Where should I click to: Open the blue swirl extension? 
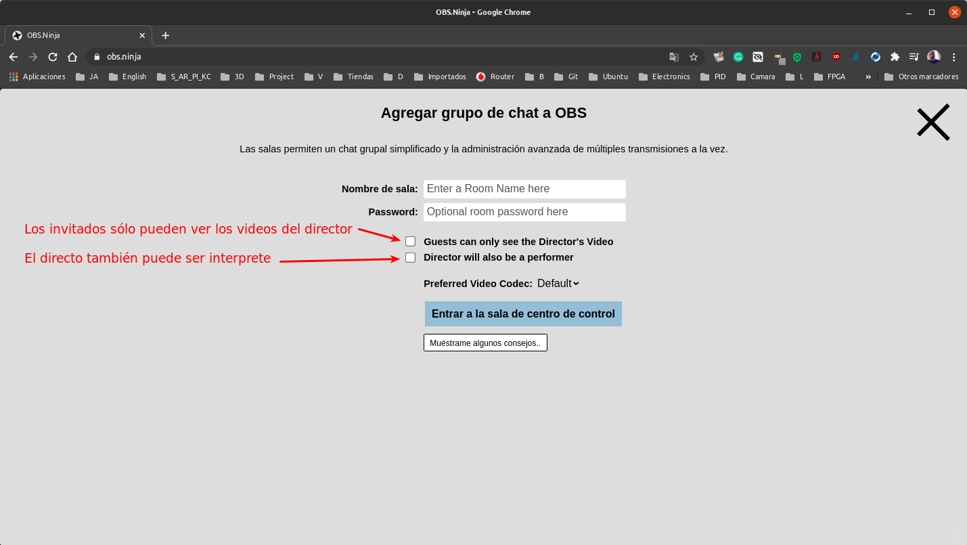coord(876,57)
